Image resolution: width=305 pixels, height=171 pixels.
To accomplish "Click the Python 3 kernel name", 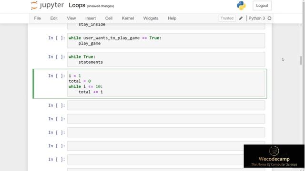I will (256, 18).
